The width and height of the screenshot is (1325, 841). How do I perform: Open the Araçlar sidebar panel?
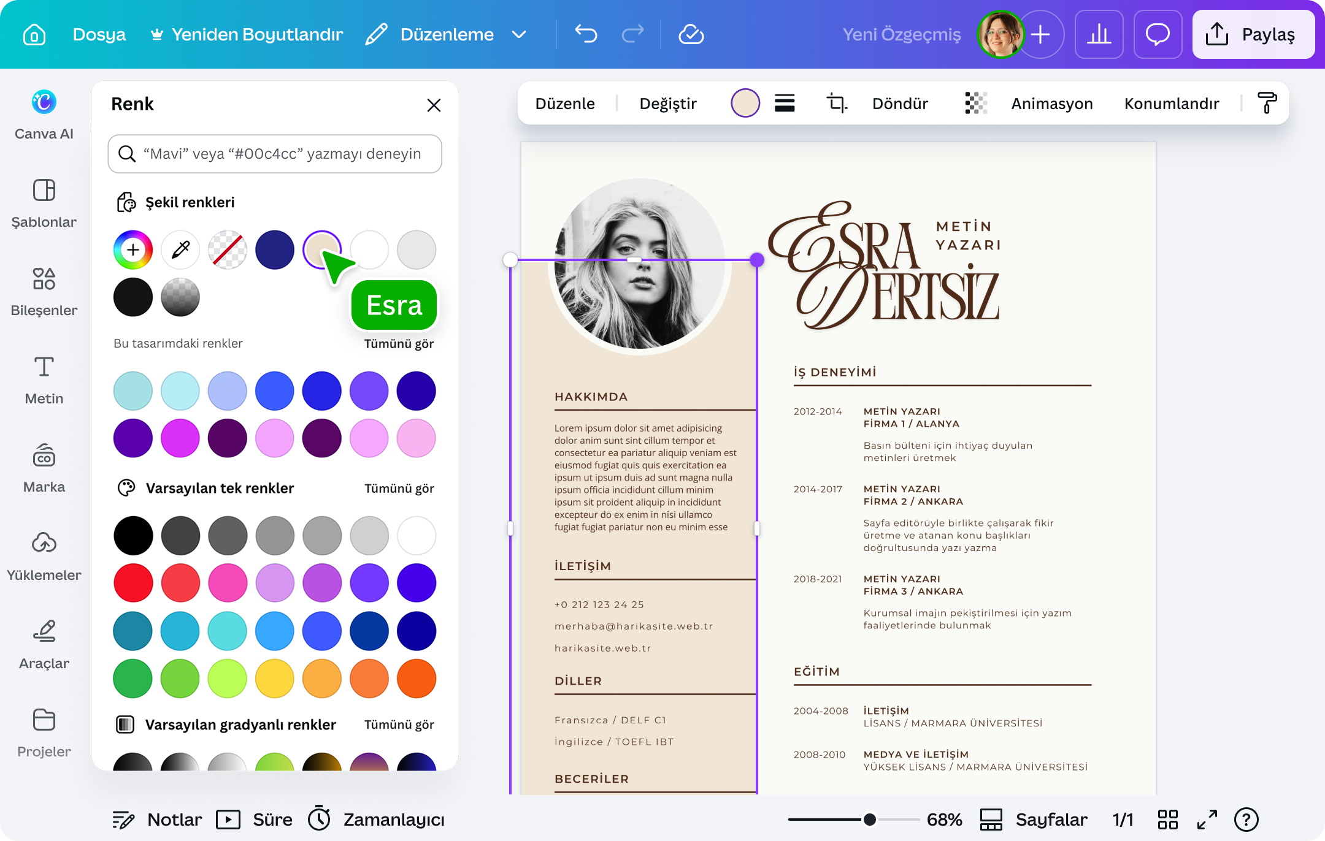(44, 645)
